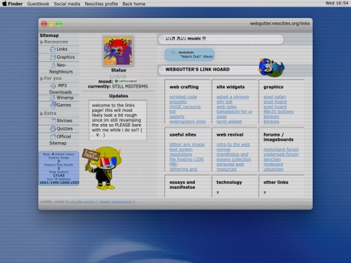Open the gify pet link
The height and width of the screenshot is (263, 351).
pyautogui.click(x=224, y=102)
